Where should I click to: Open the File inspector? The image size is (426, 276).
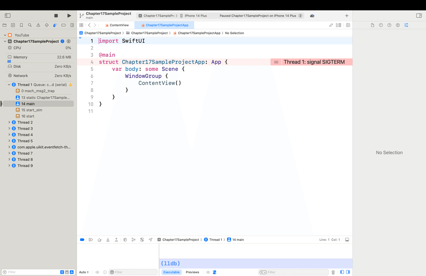click(x=372, y=25)
